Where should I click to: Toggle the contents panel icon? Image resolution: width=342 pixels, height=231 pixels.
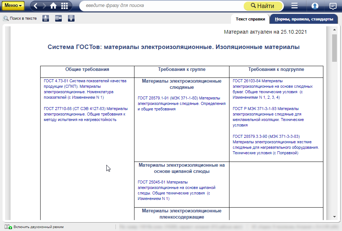point(58,18)
